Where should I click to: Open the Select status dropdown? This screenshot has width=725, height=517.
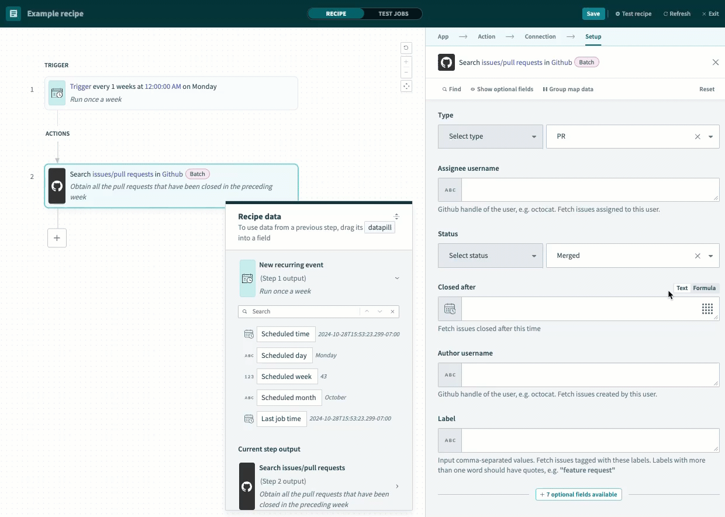490,256
